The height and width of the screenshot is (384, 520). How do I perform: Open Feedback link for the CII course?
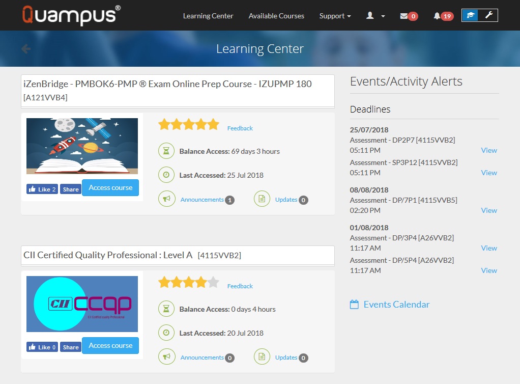[240, 286]
